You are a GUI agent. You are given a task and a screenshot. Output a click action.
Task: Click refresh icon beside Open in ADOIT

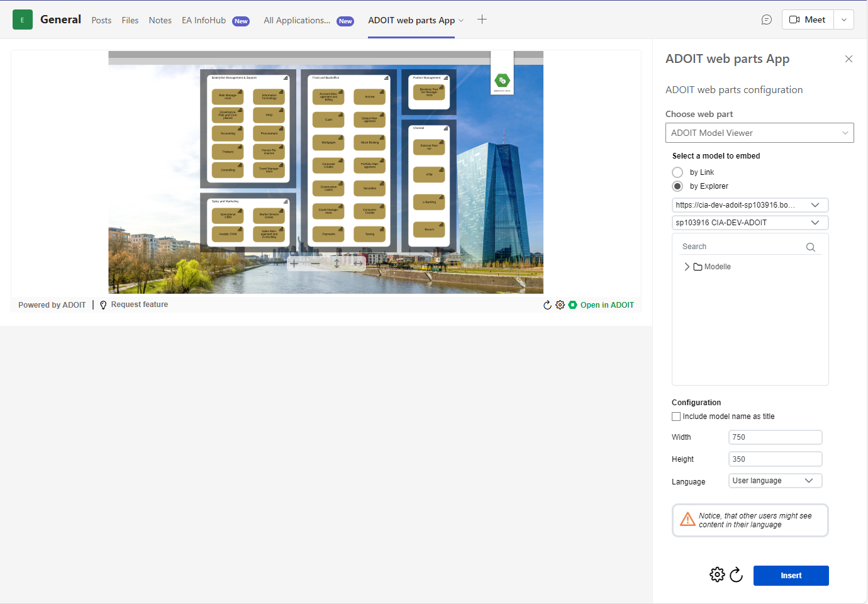(x=547, y=305)
